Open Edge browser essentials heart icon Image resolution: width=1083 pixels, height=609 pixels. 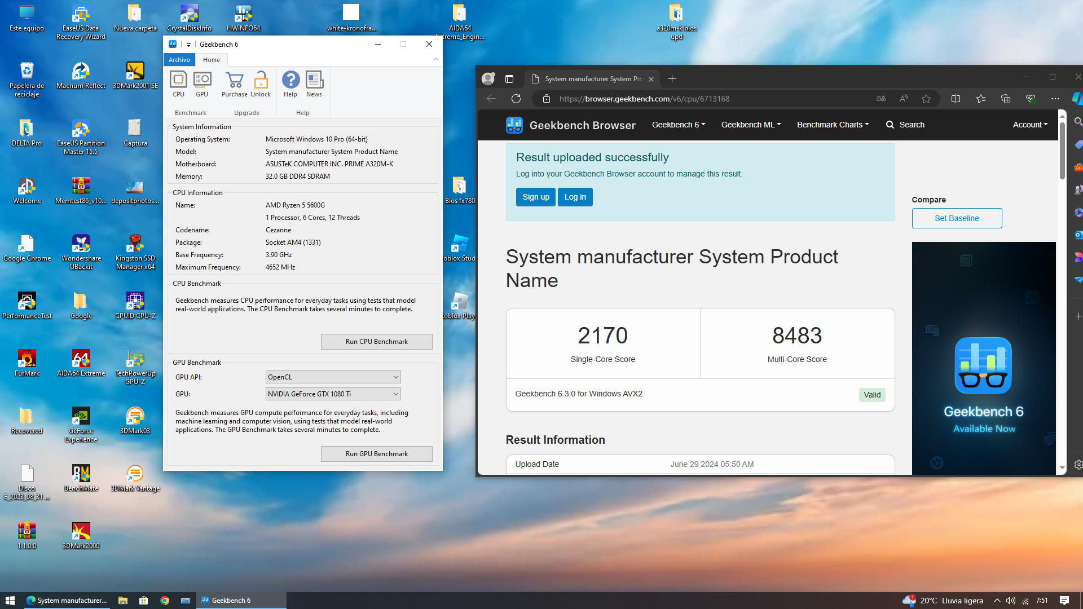pyautogui.click(x=1031, y=99)
